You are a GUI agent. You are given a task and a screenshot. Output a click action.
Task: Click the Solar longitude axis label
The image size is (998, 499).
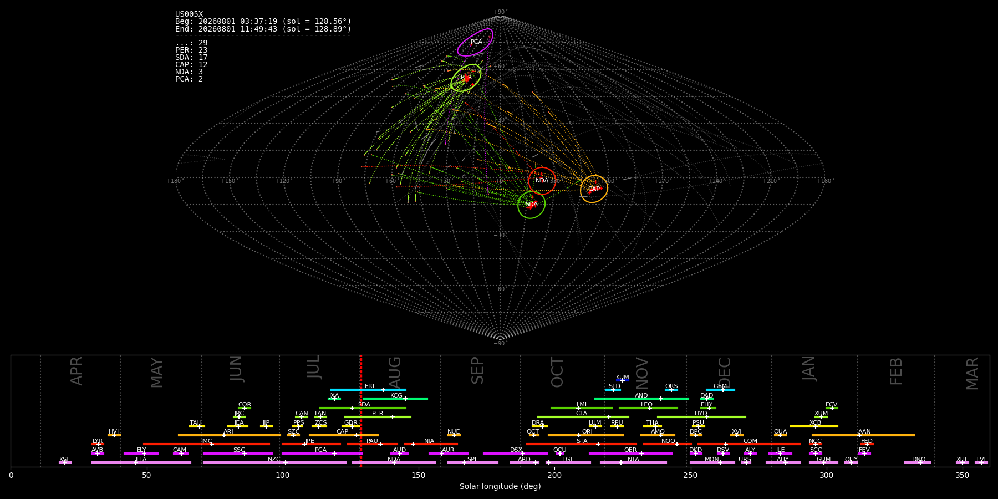[x=500, y=486]
